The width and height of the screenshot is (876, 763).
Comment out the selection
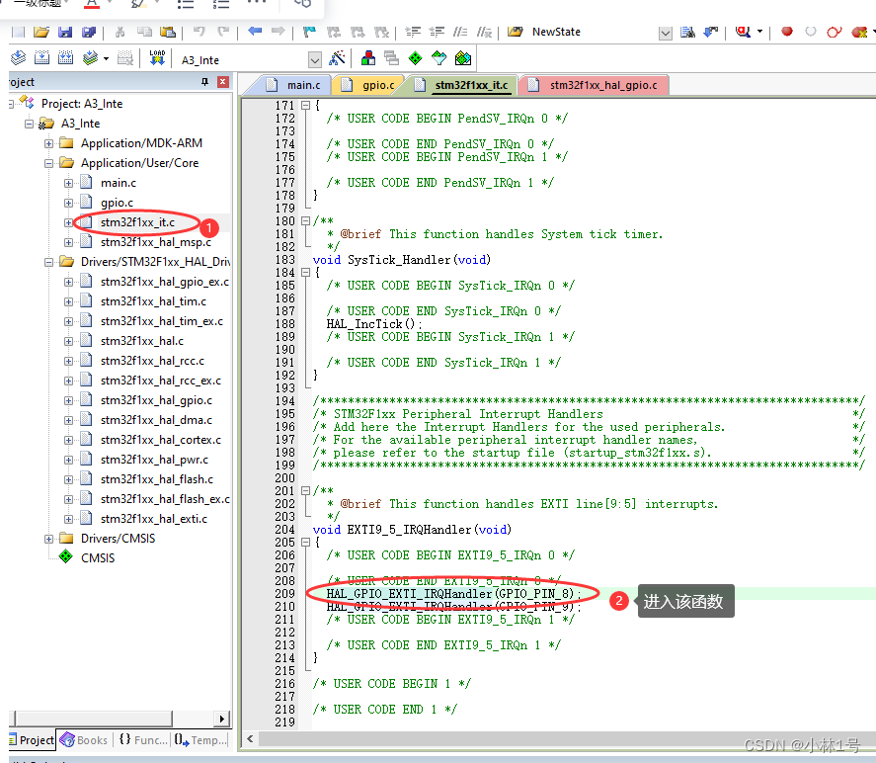[460, 32]
